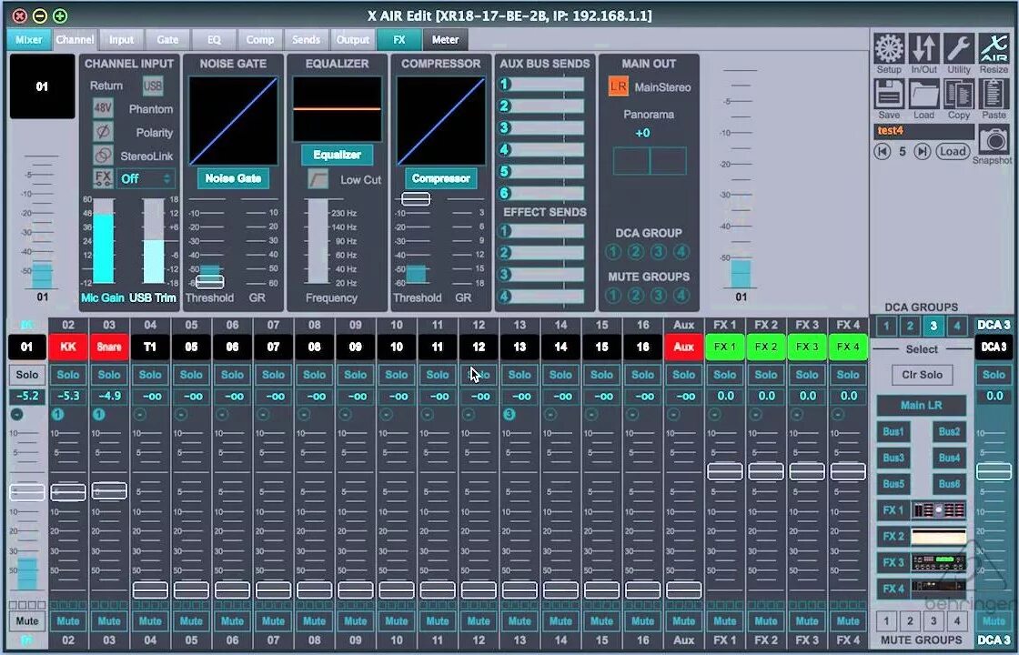Click DCA indicator 1 on channel 02
The image size is (1019, 655).
tap(57, 414)
